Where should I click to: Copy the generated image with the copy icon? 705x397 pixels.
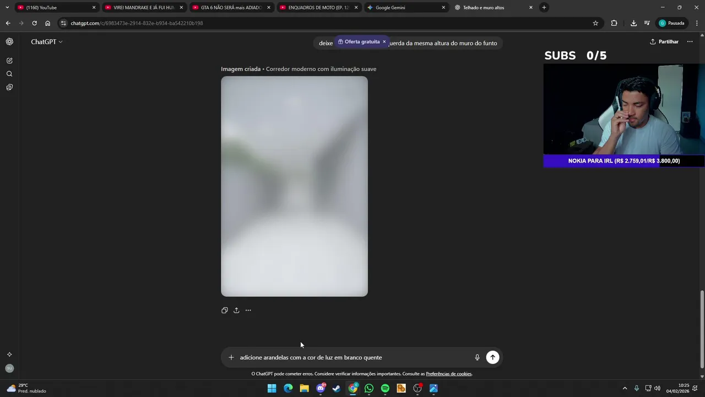tap(225, 310)
